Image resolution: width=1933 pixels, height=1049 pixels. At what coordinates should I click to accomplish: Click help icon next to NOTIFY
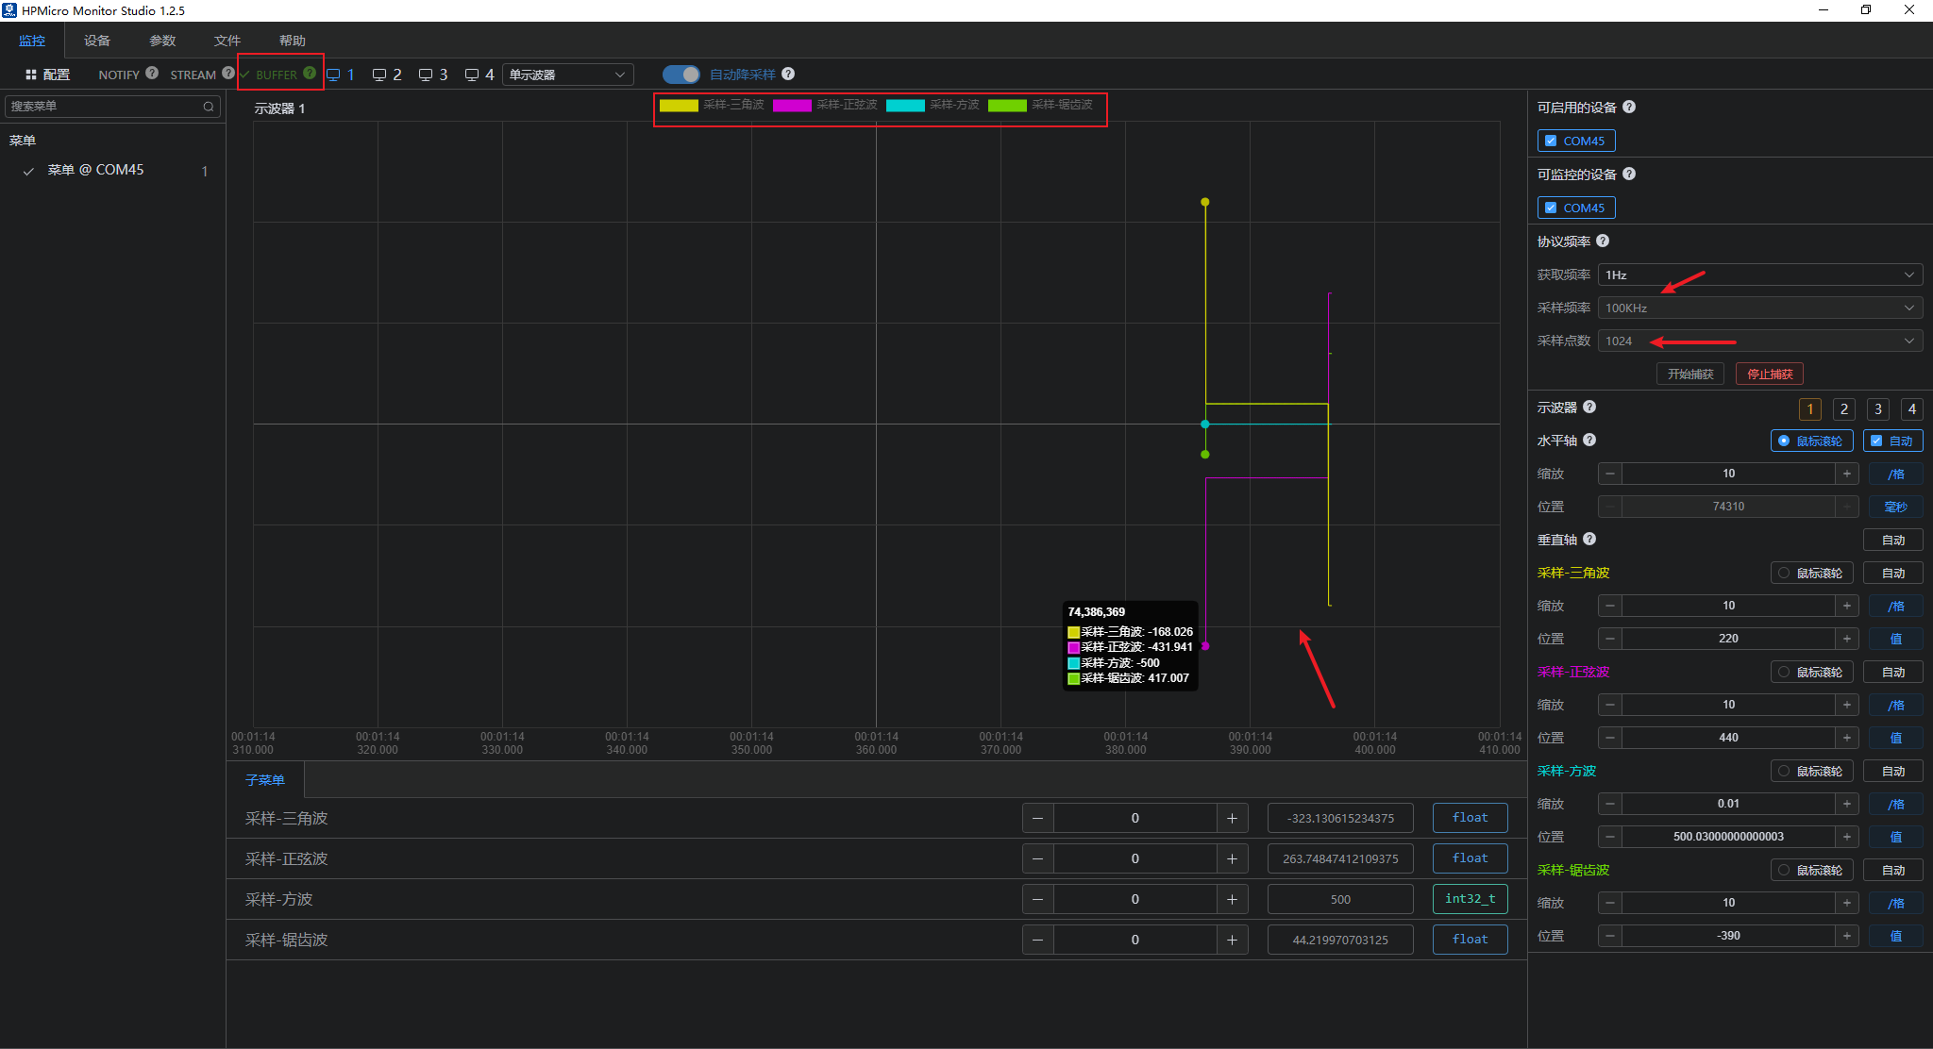(152, 73)
